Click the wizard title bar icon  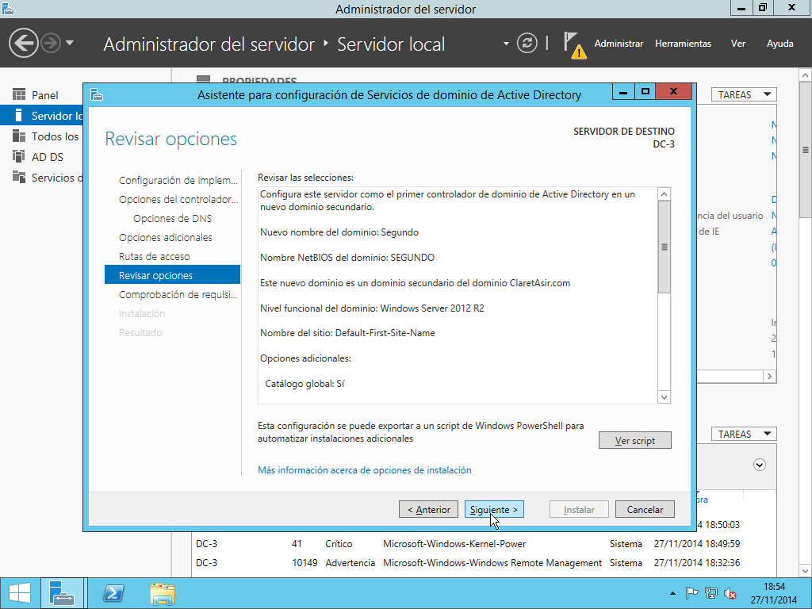click(97, 94)
